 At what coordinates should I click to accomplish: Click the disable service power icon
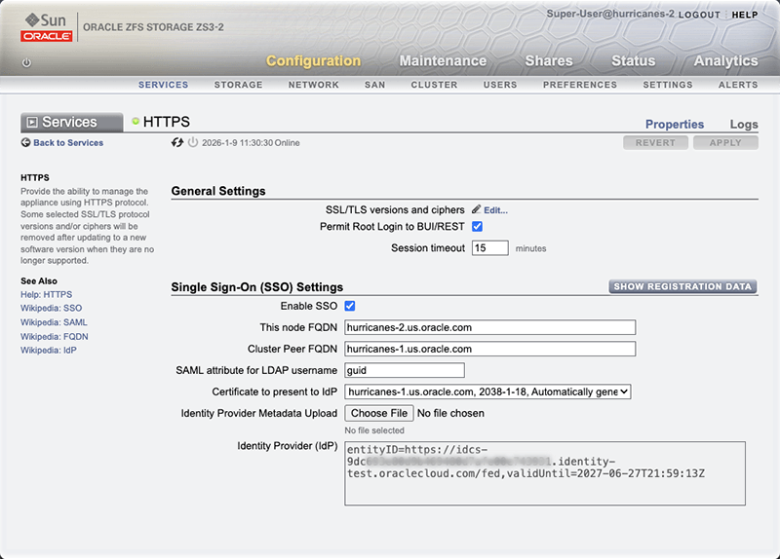coord(193,142)
